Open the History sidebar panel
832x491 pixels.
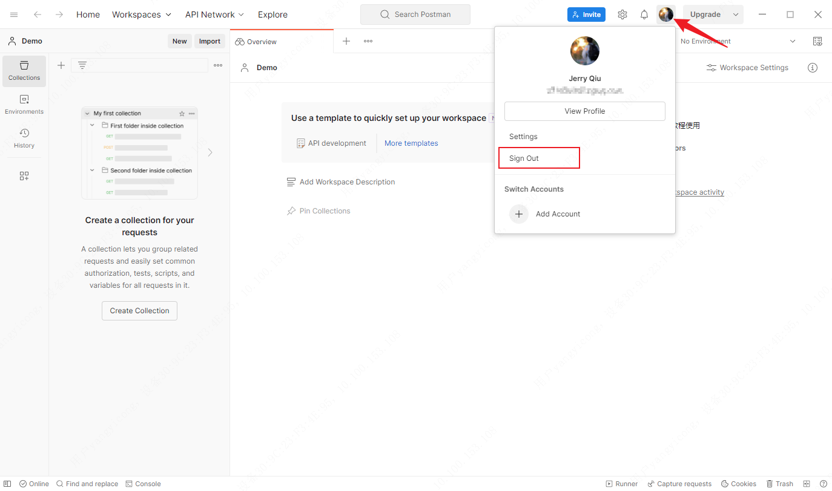tap(24, 138)
